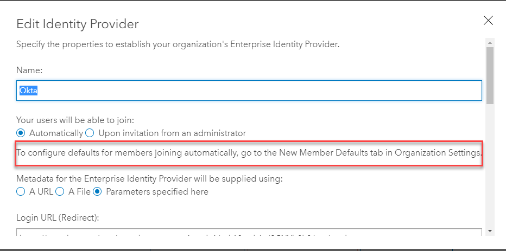Click the "Specify the properties" description text
The image size is (506, 251).
pyautogui.click(x=178, y=44)
